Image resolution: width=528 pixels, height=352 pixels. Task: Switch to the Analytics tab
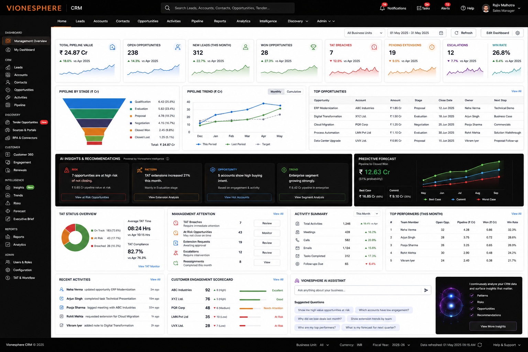point(243,21)
